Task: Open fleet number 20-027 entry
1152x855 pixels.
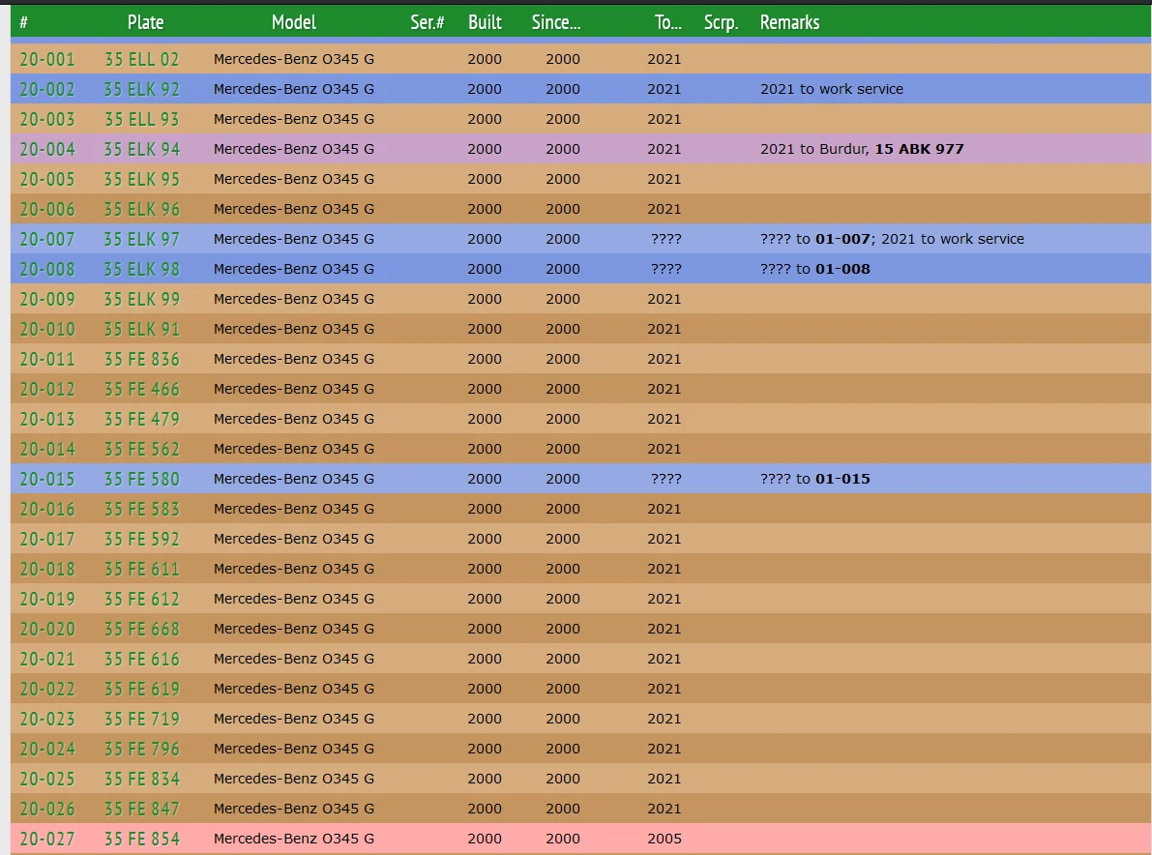Action: pos(46,839)
